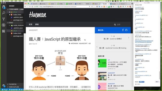The height and width of the screenshot is (91, 162).
Task: Click the Zoom chat message input field
Action: click(x=147, y=84)
